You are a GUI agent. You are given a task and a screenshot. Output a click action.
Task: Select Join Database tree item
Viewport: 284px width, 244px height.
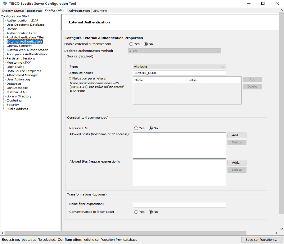point(17,88)
